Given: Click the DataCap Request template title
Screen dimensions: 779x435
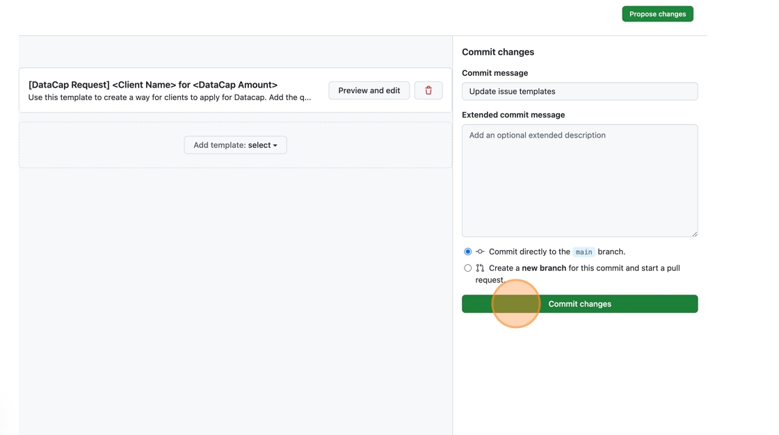Looking at the screenshot, I should [x=153, y=85].
